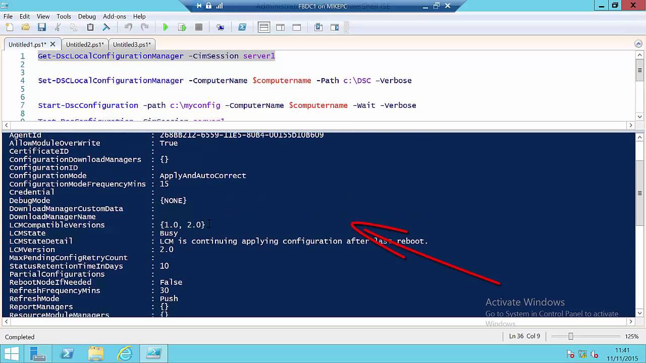Show script pane maximized layout
The width and height of the screenshot is (646, 363).
click(297, 27)
